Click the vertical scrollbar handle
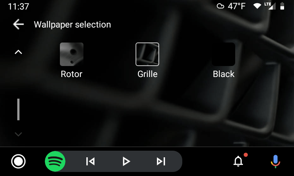Image resolution: width=294 pixels, height=176 pixels. click(x=18, y=109)
